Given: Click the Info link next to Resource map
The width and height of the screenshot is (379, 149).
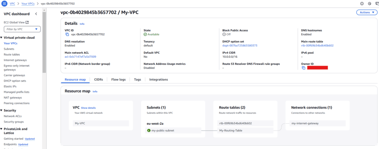Looking at the screenshot, I should pos(95,92).
